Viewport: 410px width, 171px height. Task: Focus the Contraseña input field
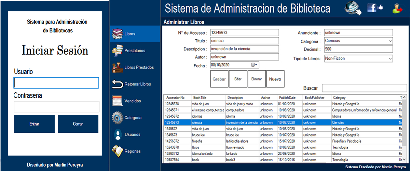(56, 106)
